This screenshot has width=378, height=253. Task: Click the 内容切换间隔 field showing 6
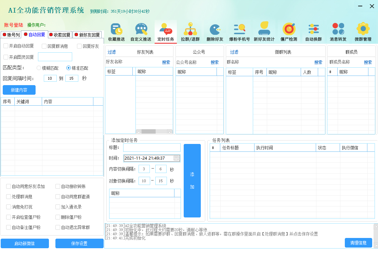coord(161,169)
